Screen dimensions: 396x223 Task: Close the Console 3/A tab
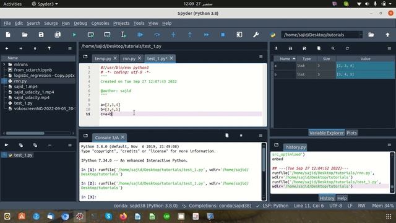[x=123, y=137]
